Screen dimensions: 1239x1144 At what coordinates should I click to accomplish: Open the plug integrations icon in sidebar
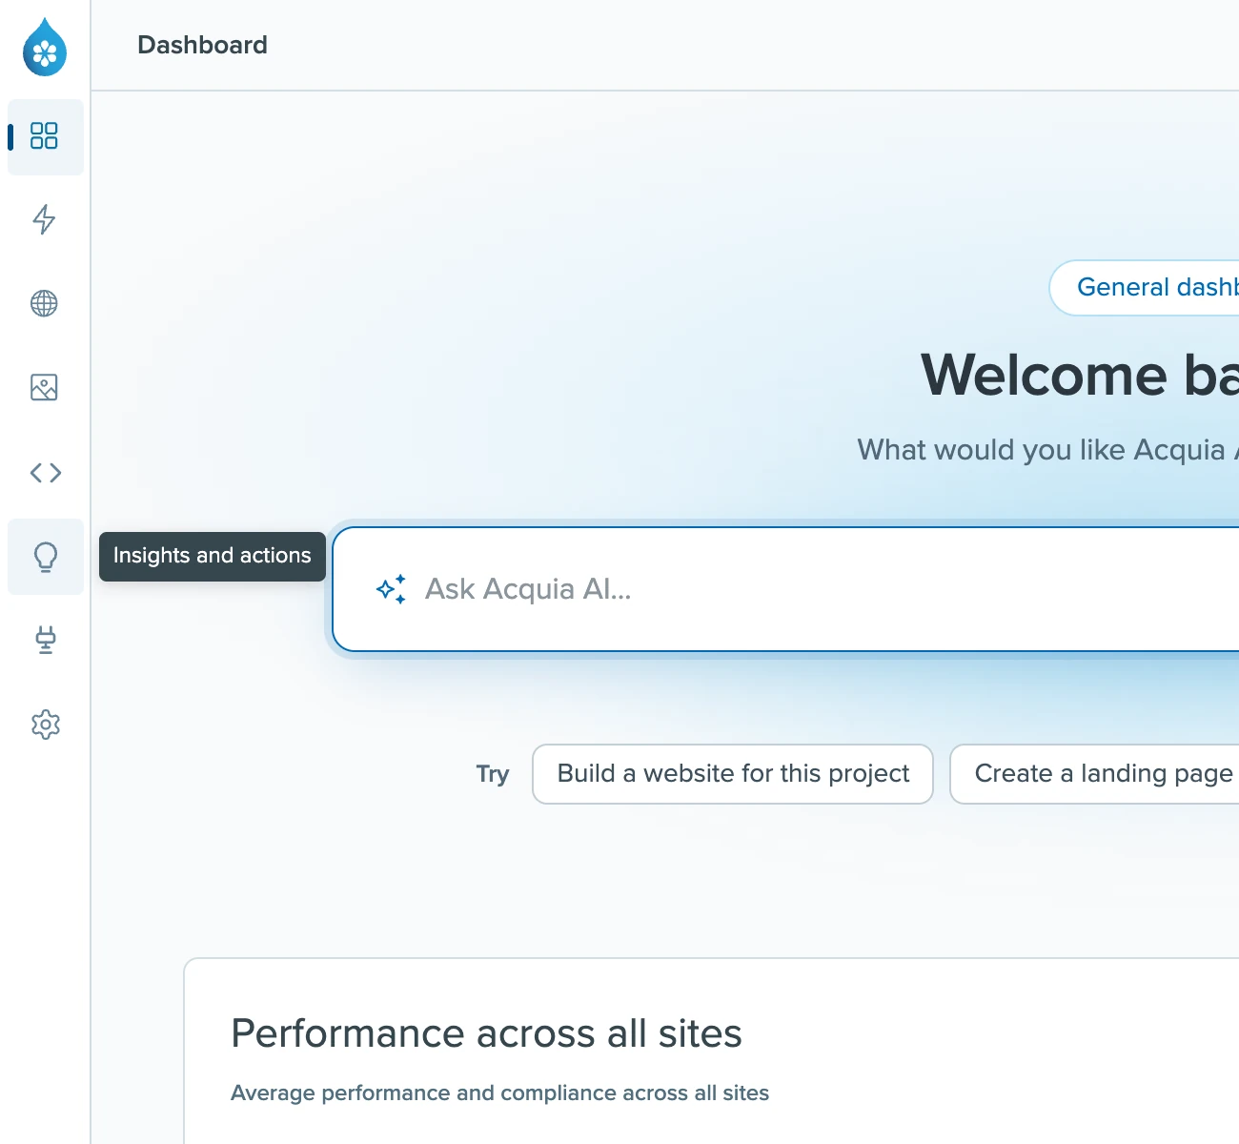(45, 641)
